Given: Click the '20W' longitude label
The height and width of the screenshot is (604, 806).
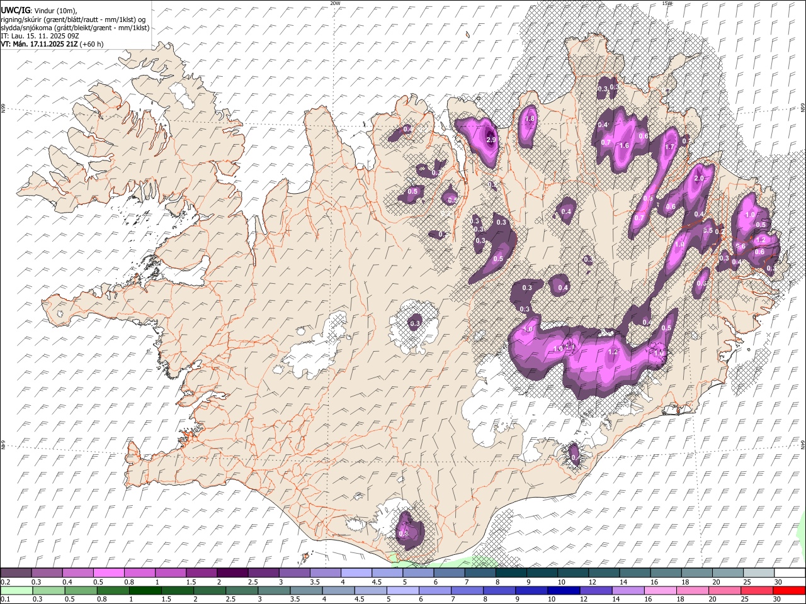Looking at the screenshot, I should [335, 3].
